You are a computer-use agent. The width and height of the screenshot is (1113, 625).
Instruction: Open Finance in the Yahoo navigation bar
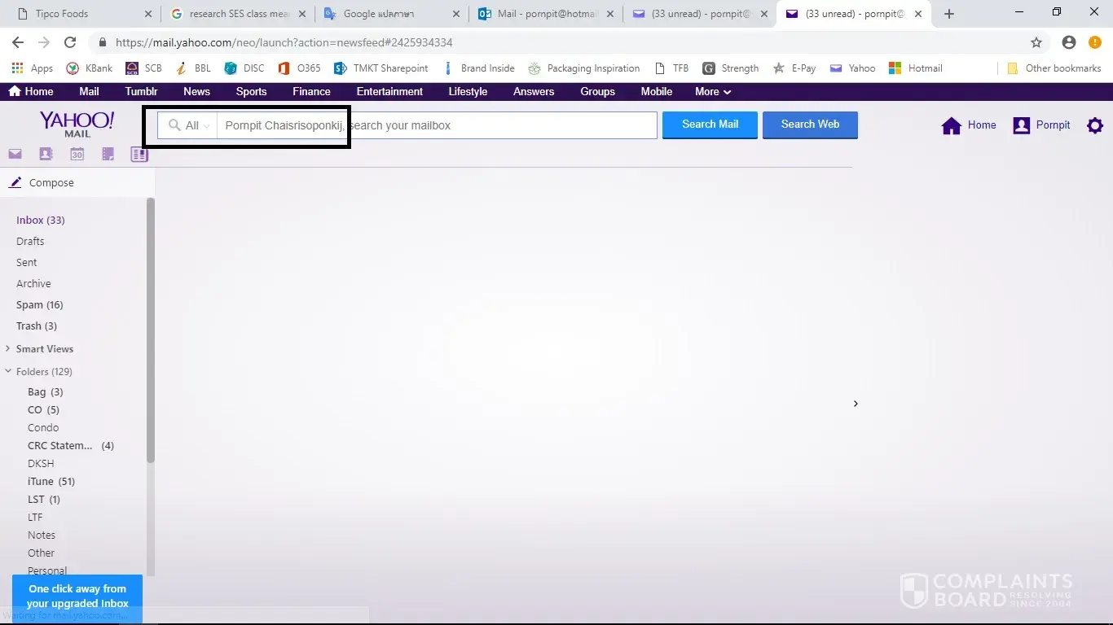(311, 92)
